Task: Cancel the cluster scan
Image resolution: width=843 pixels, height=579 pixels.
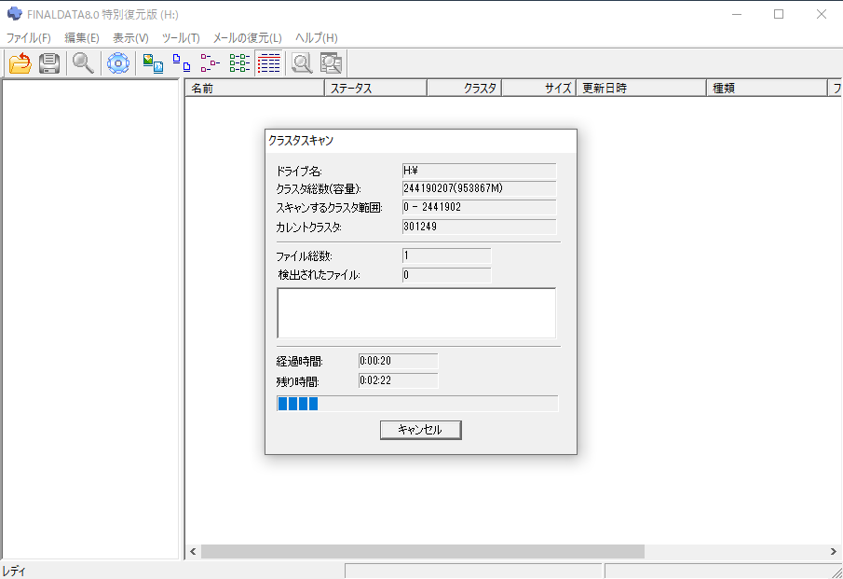Action: [420, 430]
